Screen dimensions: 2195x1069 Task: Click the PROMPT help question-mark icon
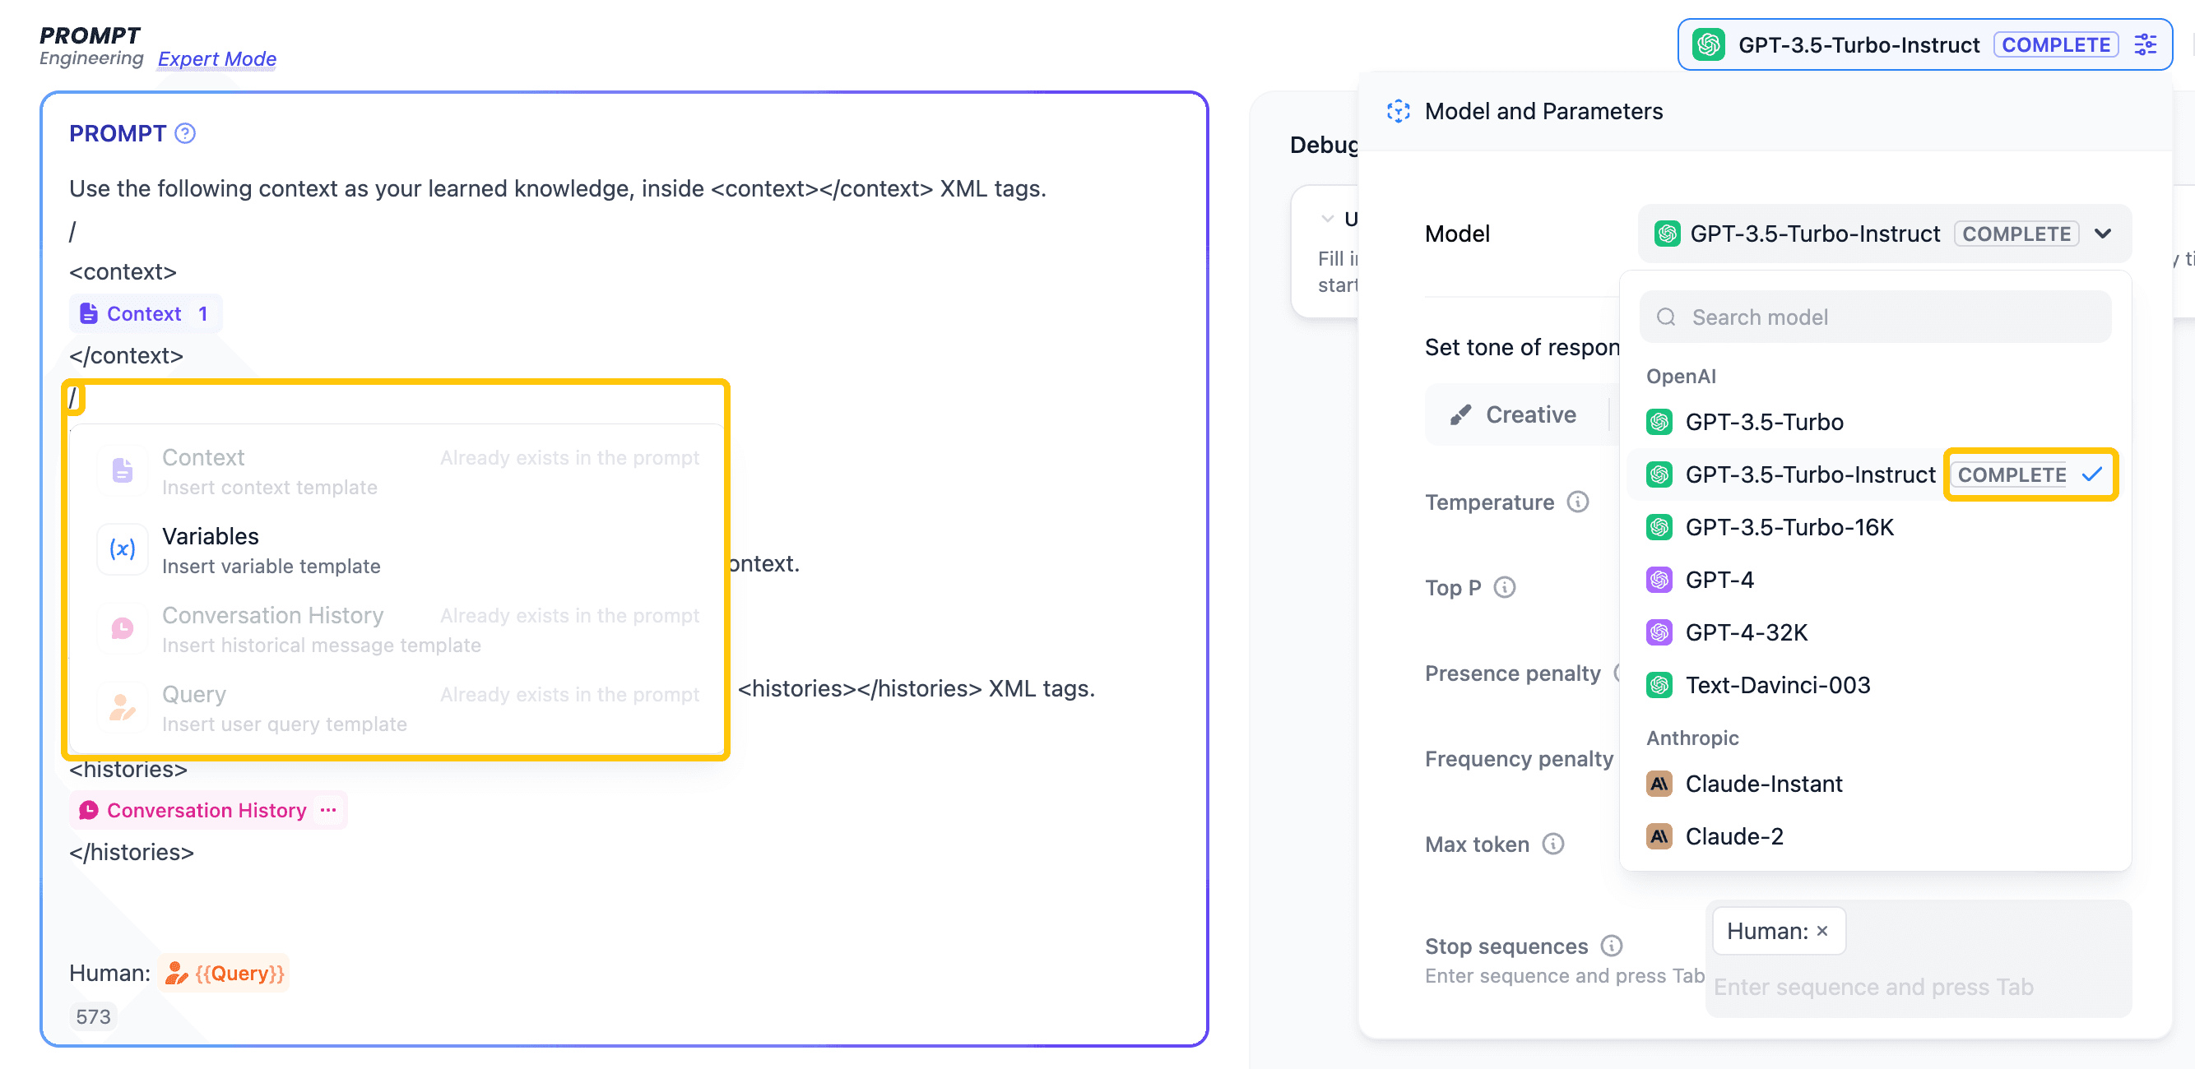185,134
